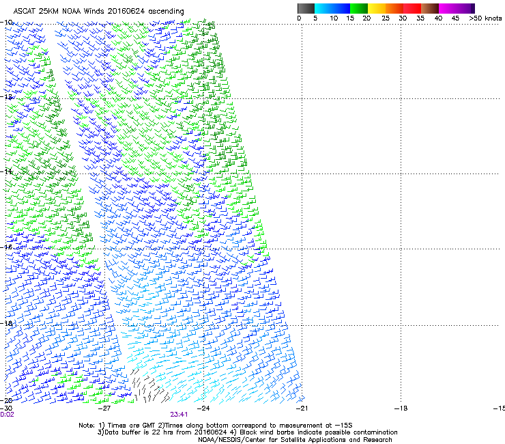505x444 pixels.
Task: Click the orange 25-30 knots legend color
Action: [x=394, y=8]
